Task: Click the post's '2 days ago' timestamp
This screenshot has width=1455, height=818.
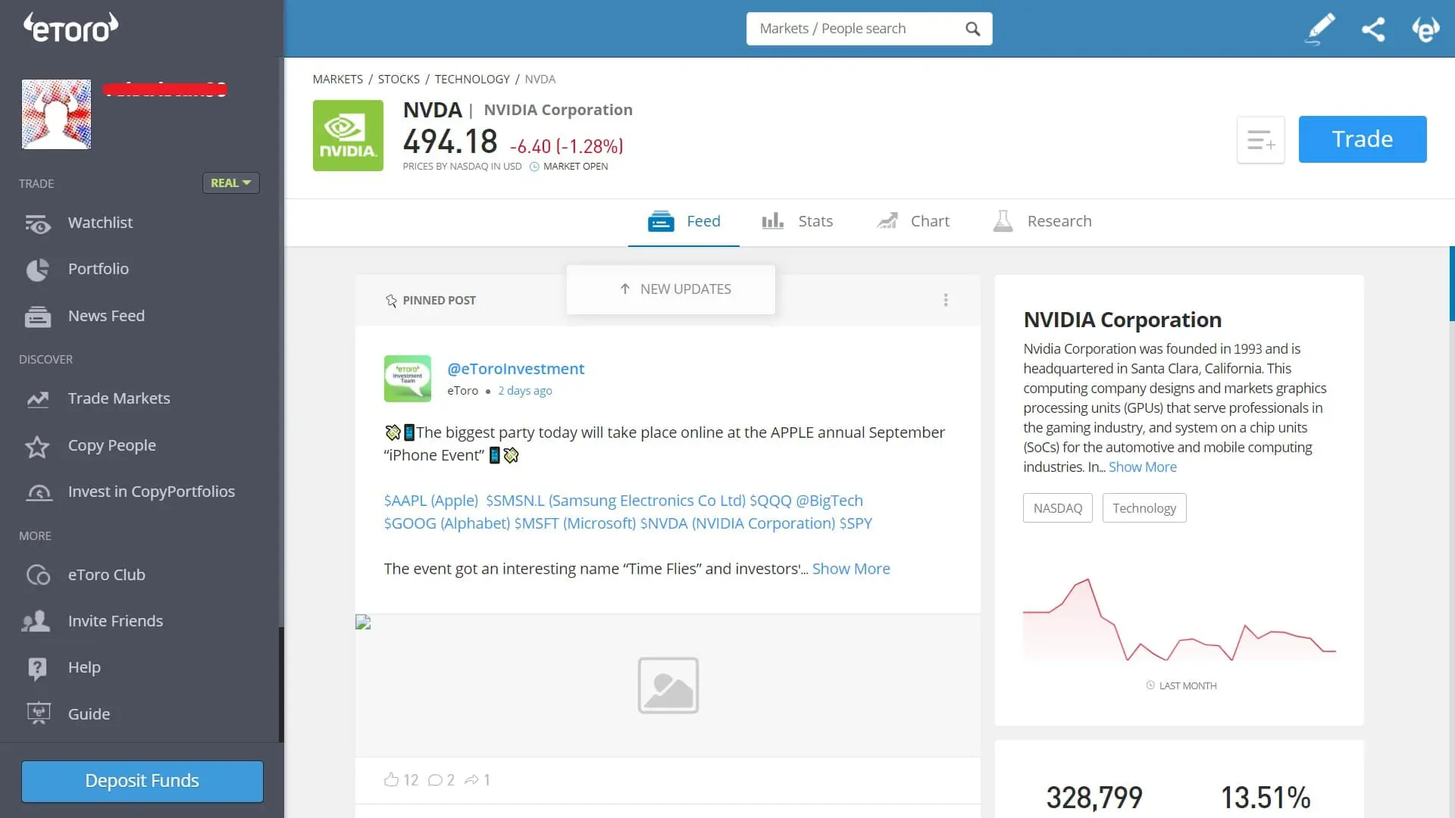Action: pyautogui.click(x=525, y=391)
